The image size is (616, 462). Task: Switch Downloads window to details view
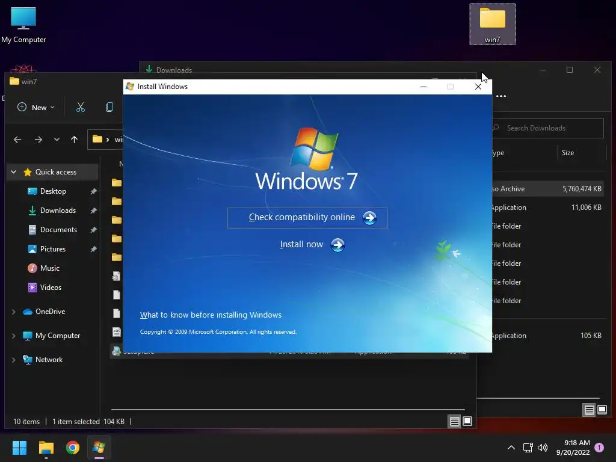tap(590, 410)
